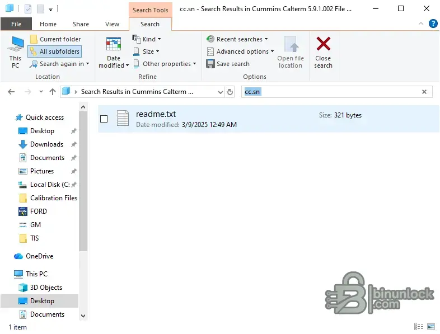The width and height of the screenshot is (440, 334).
Task: Toggle All subfolders search scope
Action: (x=55, y=51)
